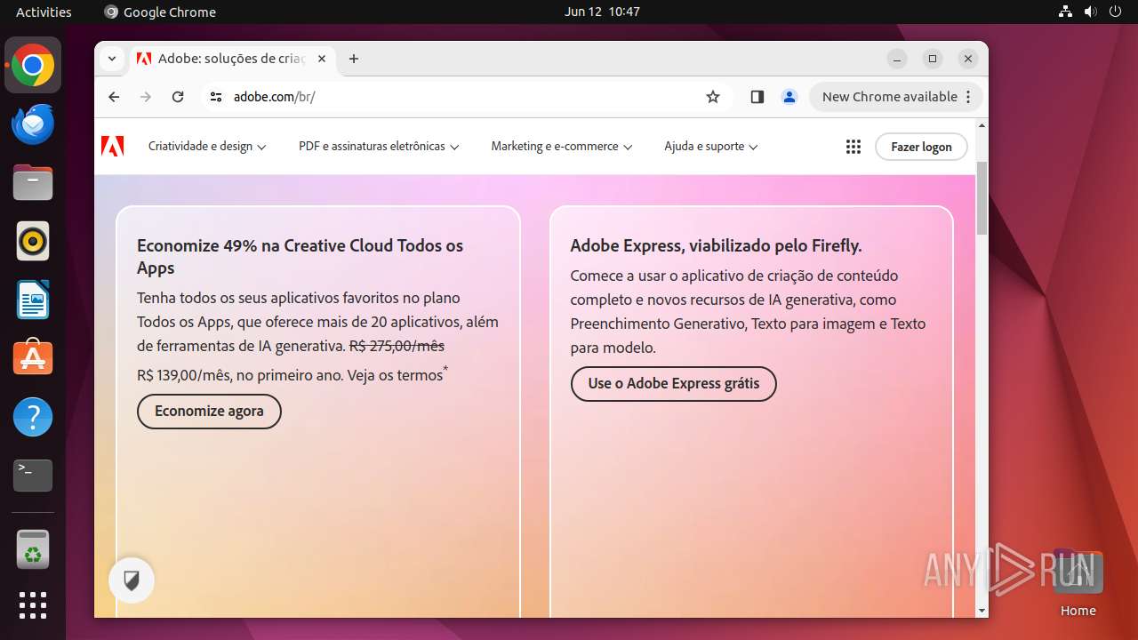1138x640 pixels.
Task: Open the network icon in the system tray
Action: [x=1066, y=12]
